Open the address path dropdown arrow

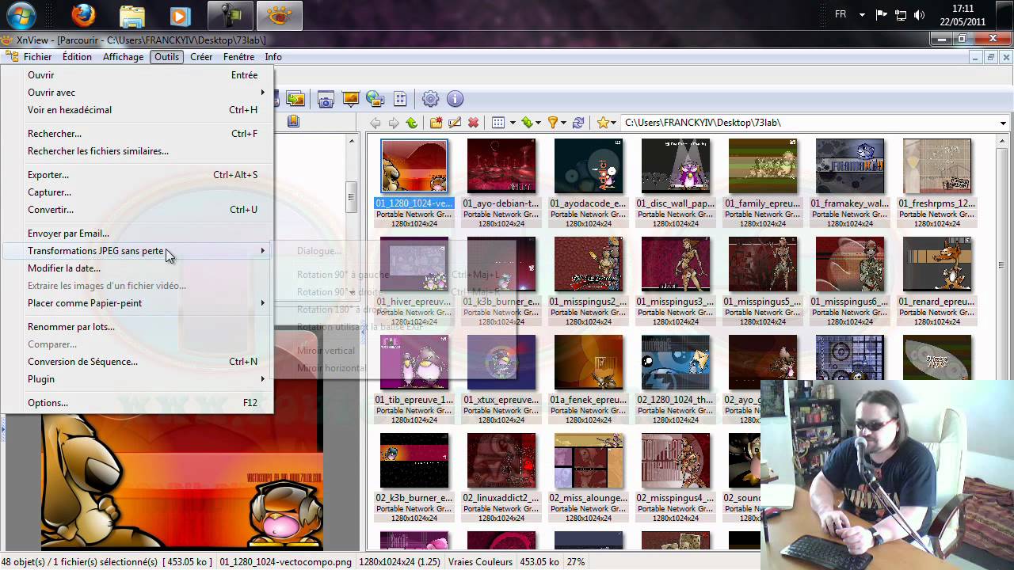click(x=1003, y=123)
